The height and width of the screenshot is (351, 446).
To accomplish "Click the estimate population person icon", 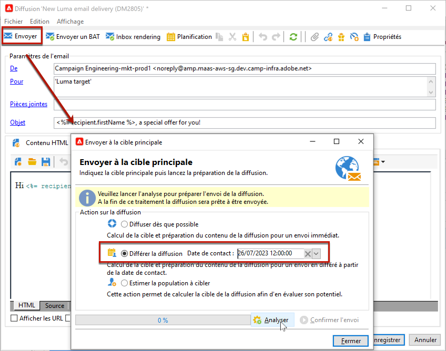I will (x=112, y=282).
